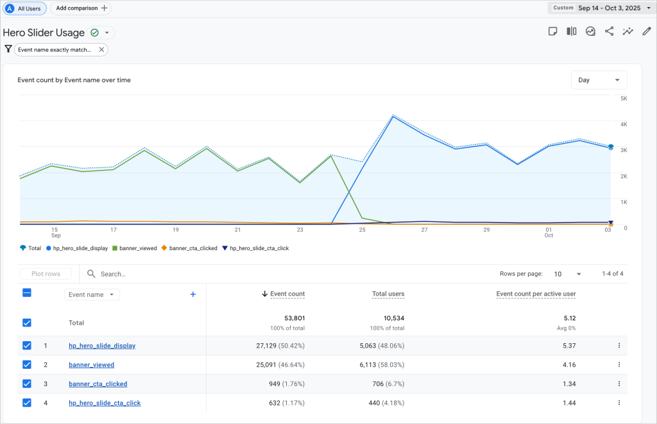Screen dimensions: 657x424
Task: Open the banner_cta_clicked event link
Action: click(x=98, y=384)
